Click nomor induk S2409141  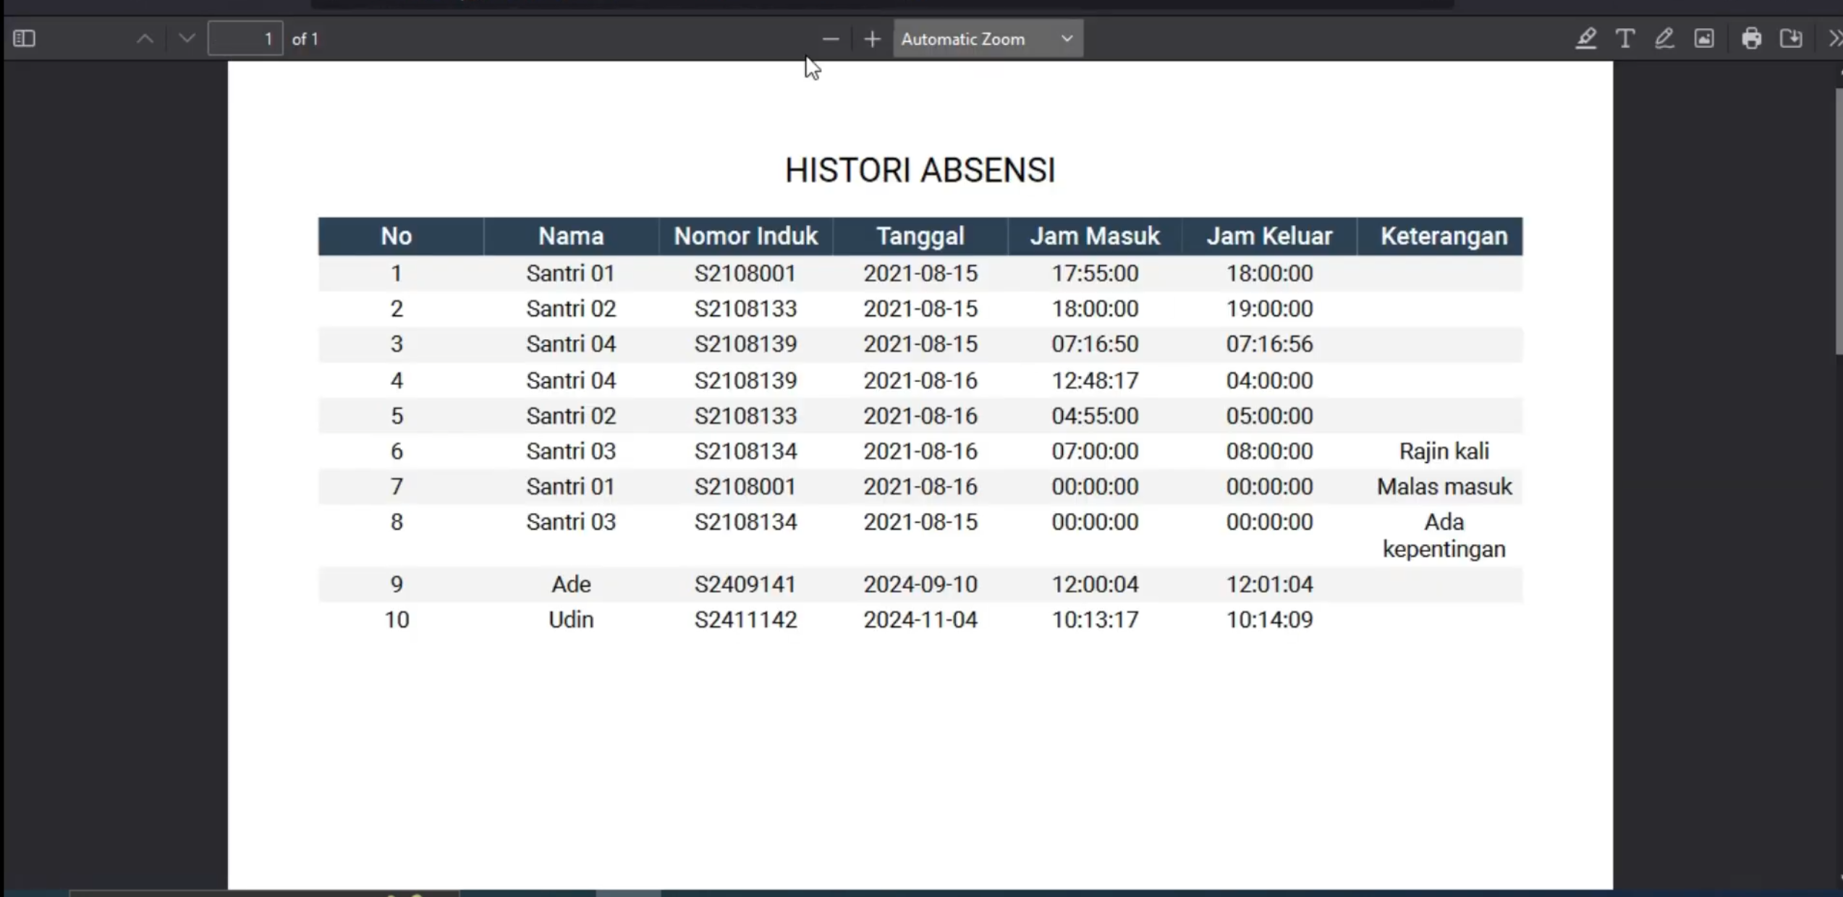pyautogui.click(x=745, y=584)
